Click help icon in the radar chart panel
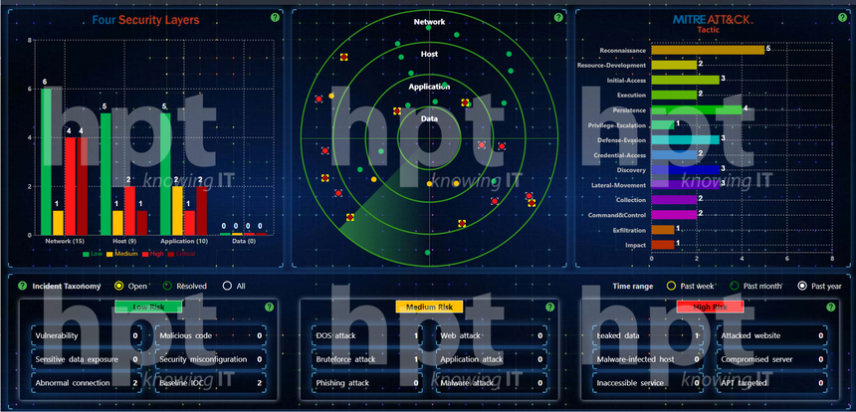Image resolution: width=856 pixels, height=412 pixels. (554, 17)
